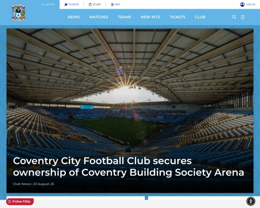Expand the Tickets main navigation item
Viewport: 260px width, 208px height.
(177, 17)
